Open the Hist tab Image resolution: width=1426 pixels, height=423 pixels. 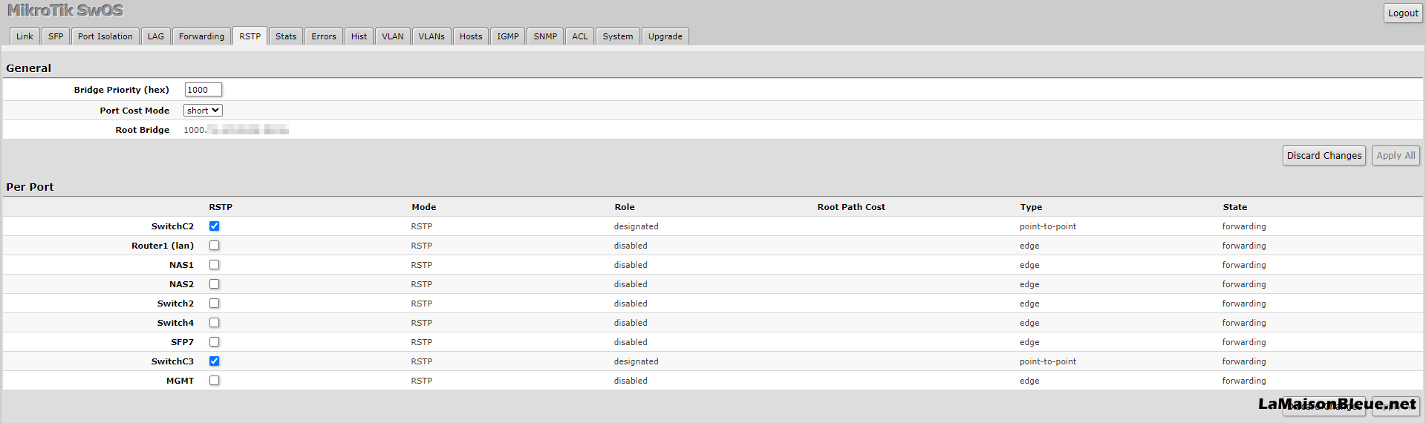[x=359, y=36]
